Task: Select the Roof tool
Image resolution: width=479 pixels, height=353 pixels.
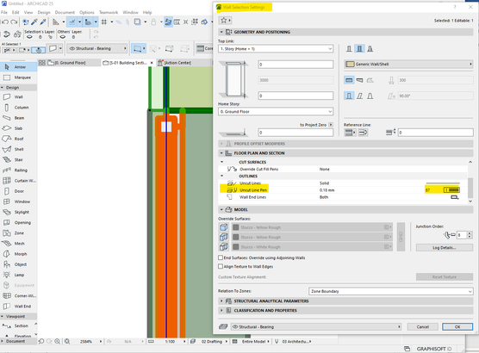Action: (18, 139)
